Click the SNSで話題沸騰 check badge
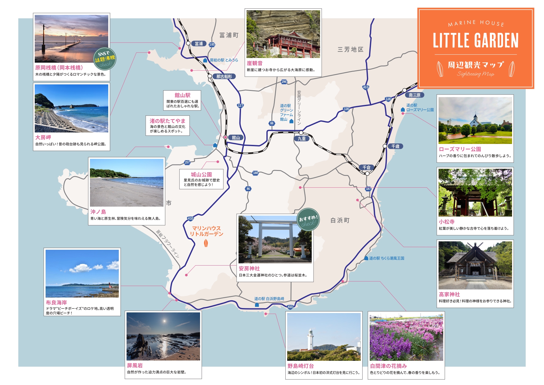This screenshot has width=544, height=385. coord(105,59)
